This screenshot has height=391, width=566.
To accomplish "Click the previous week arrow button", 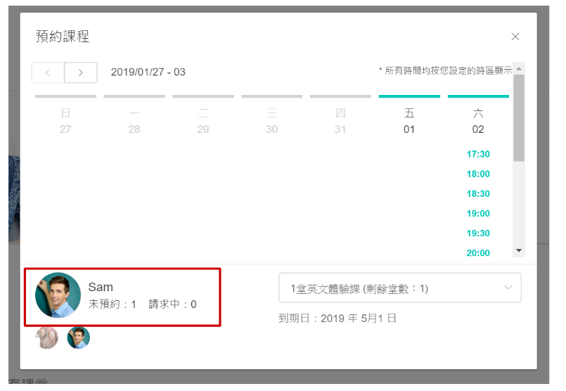I will (48, 72).
